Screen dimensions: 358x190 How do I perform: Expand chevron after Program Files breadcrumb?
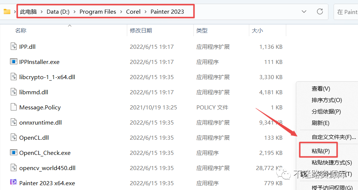pos(121,11)
